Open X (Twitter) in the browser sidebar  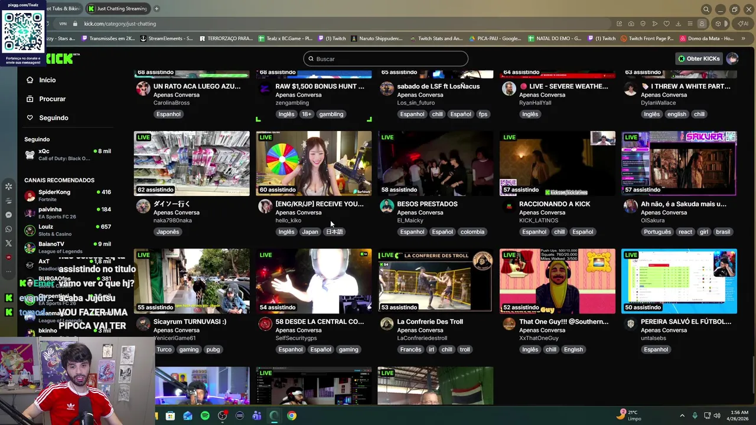pyautogui.click(x=8, y=243)
